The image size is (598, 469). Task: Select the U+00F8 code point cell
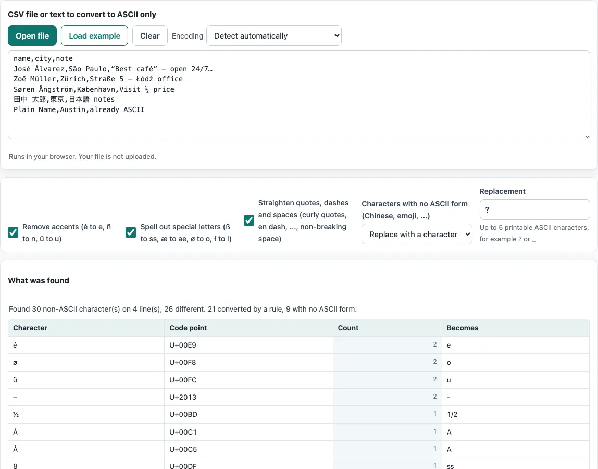(x=248, y=362)
